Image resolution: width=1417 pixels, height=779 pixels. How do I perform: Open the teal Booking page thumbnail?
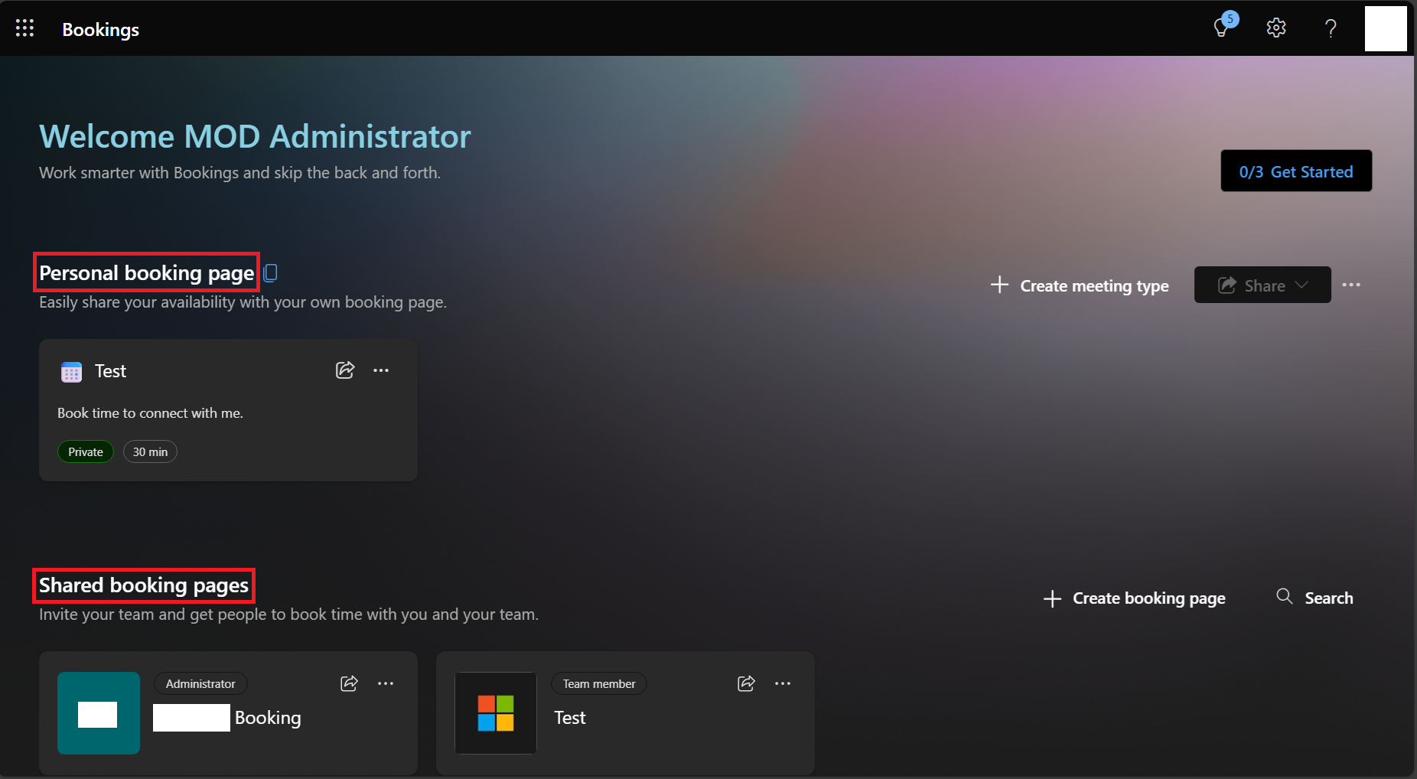coord(99,713)
